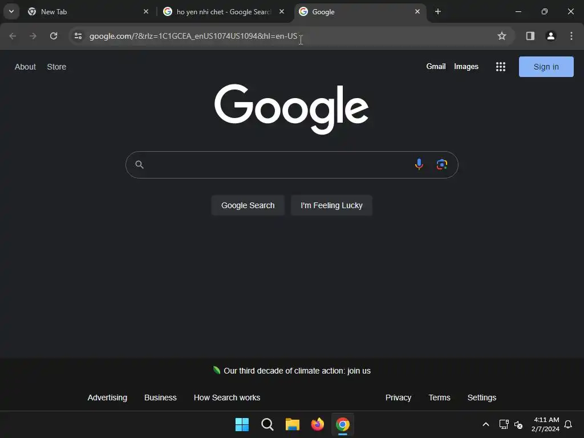Click the magnifier icon in search box
The image size is (584, 438).
click(x=139, y=165)
